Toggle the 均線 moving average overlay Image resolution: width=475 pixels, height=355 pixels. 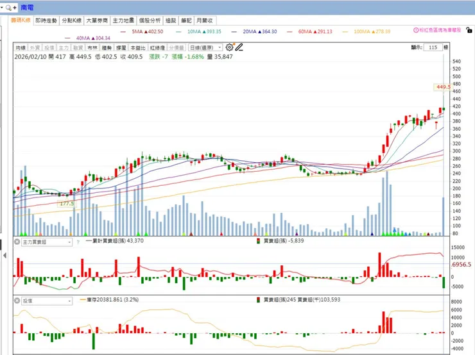(21, 48)
